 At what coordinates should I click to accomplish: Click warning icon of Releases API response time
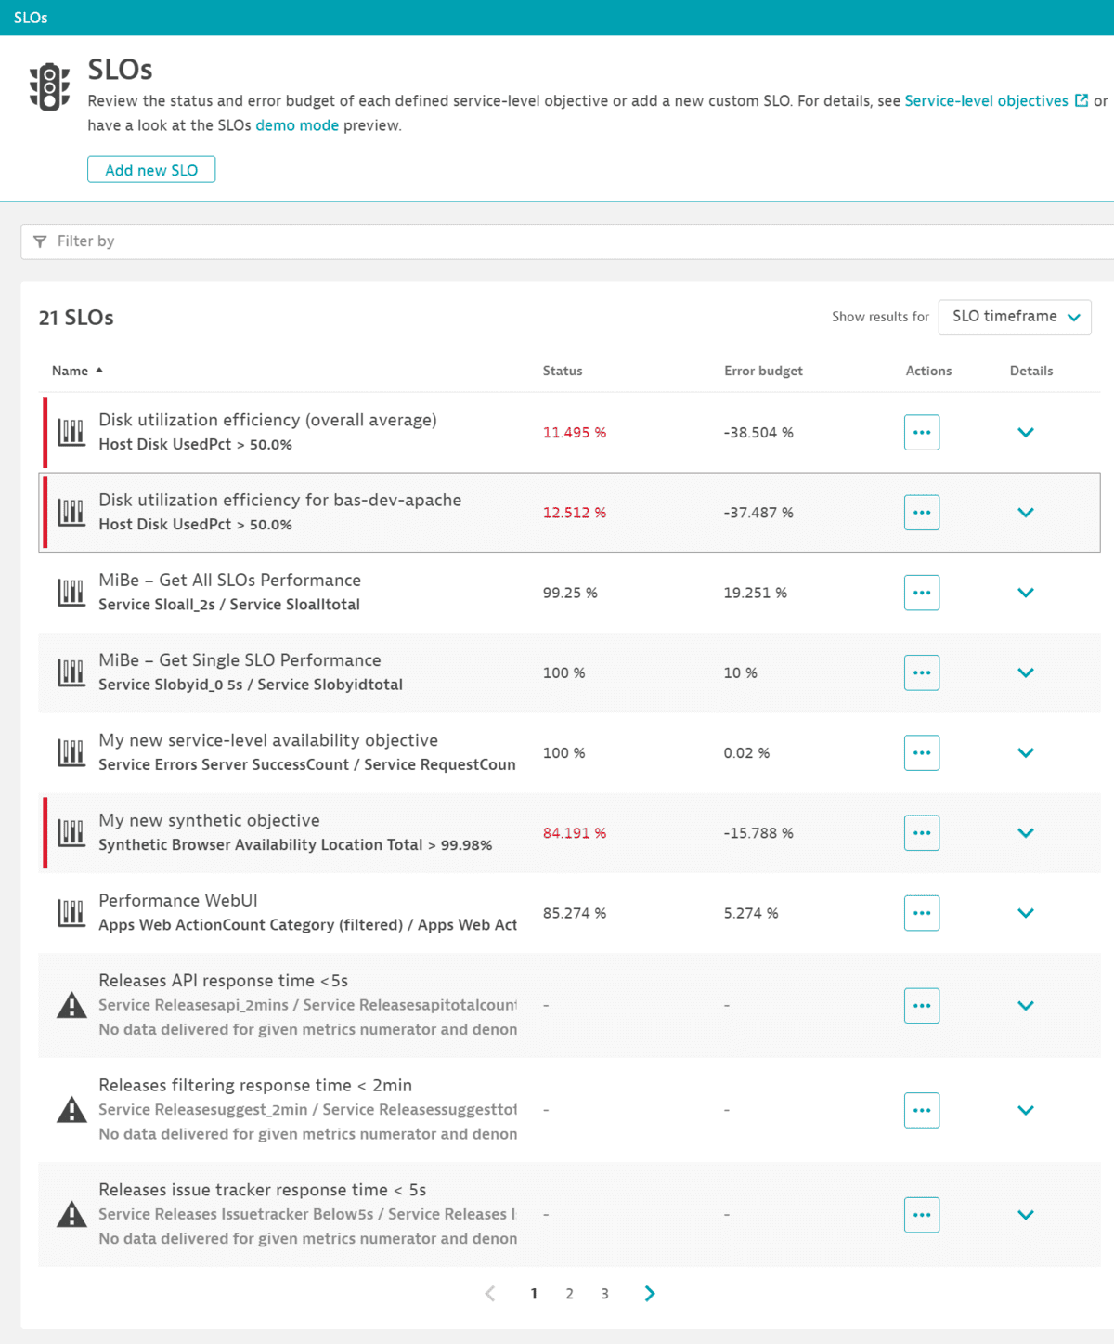[x=71, y=1005]
